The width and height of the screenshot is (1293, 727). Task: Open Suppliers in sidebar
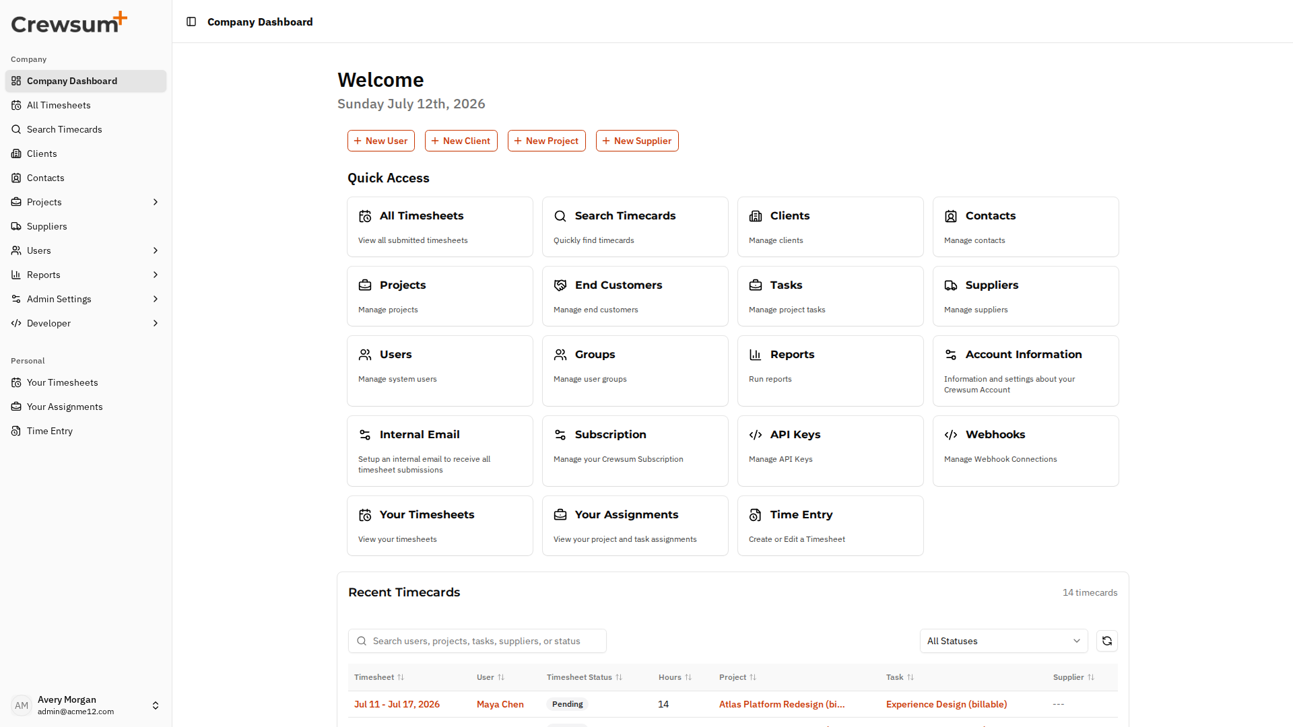86,226
